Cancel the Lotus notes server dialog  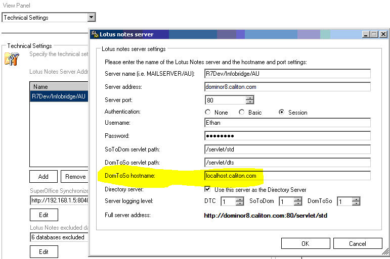pos(358,243)
